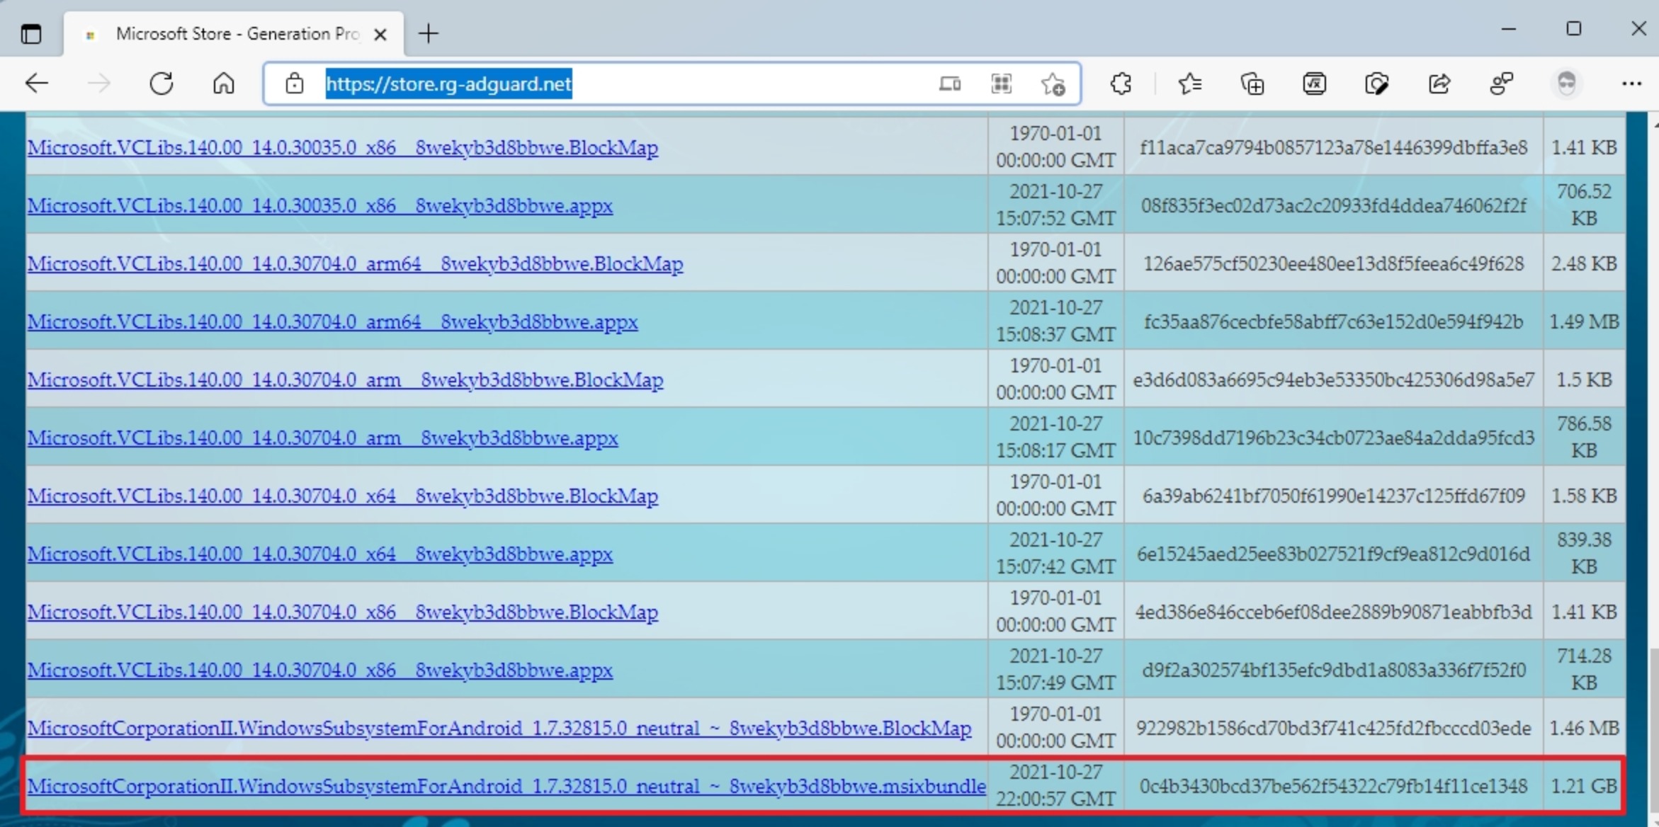Create QR code for this page
This screenshot has width=1659, height=827.
click(x=1001, y=84)
